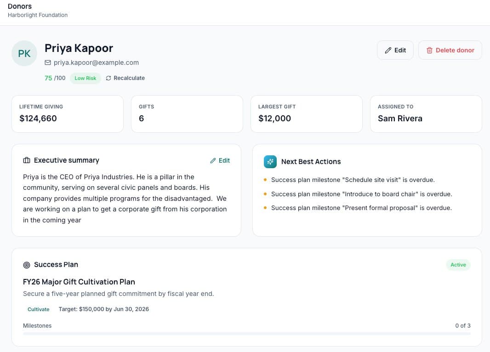This screenshot has height=352, width=490.
Task: Click the Milestones label
Action: coord(37,326)
